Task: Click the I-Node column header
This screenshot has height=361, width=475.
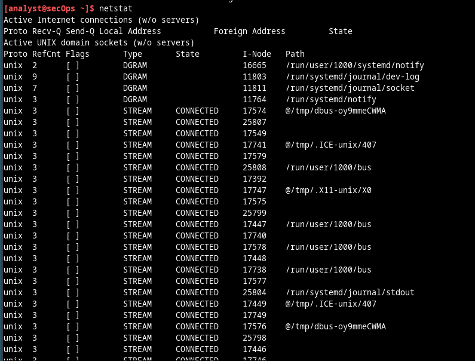Action: tap(257, 54)
